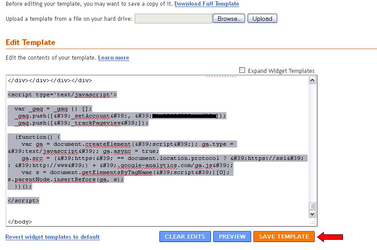Open the Learn more link
The width and height of the screenshot is (377, 250).
113,58
